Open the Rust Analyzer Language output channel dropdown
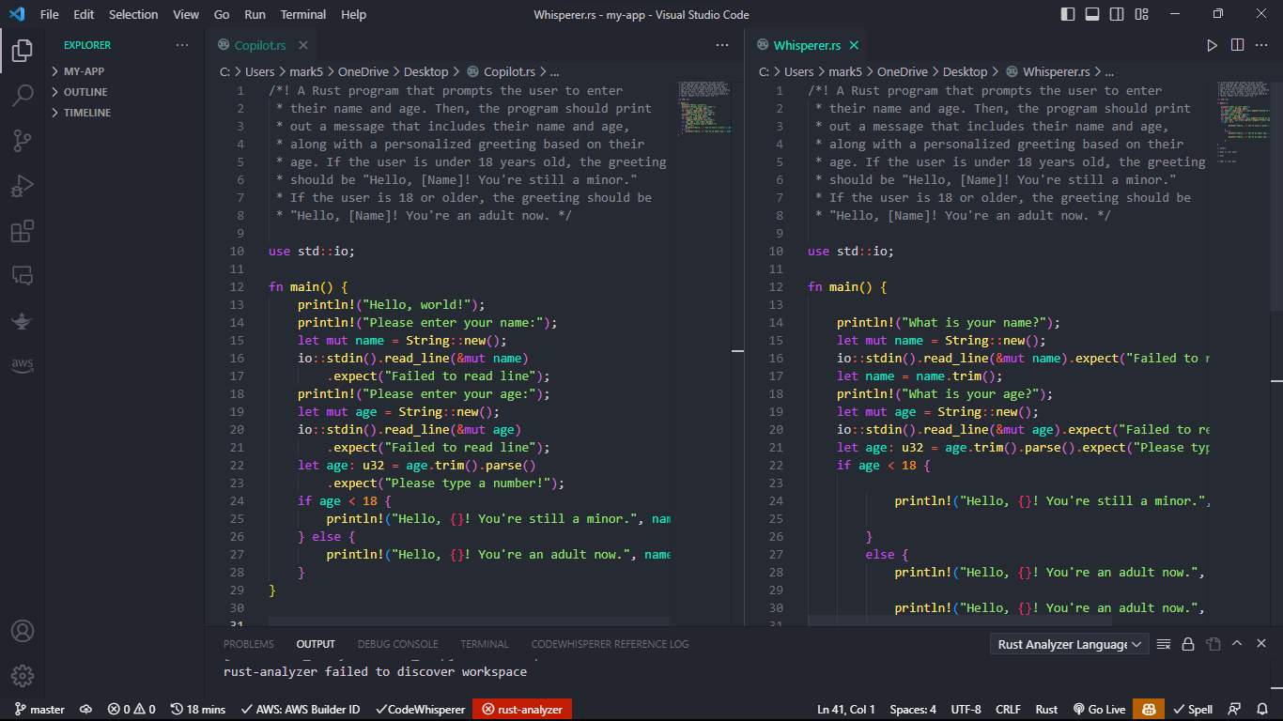 pos(1068,644)
